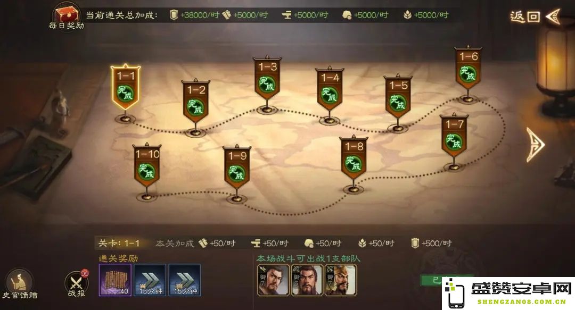575x310 pixels.
Task: Select the third general portrait with helmet
Action: point(341,280)
